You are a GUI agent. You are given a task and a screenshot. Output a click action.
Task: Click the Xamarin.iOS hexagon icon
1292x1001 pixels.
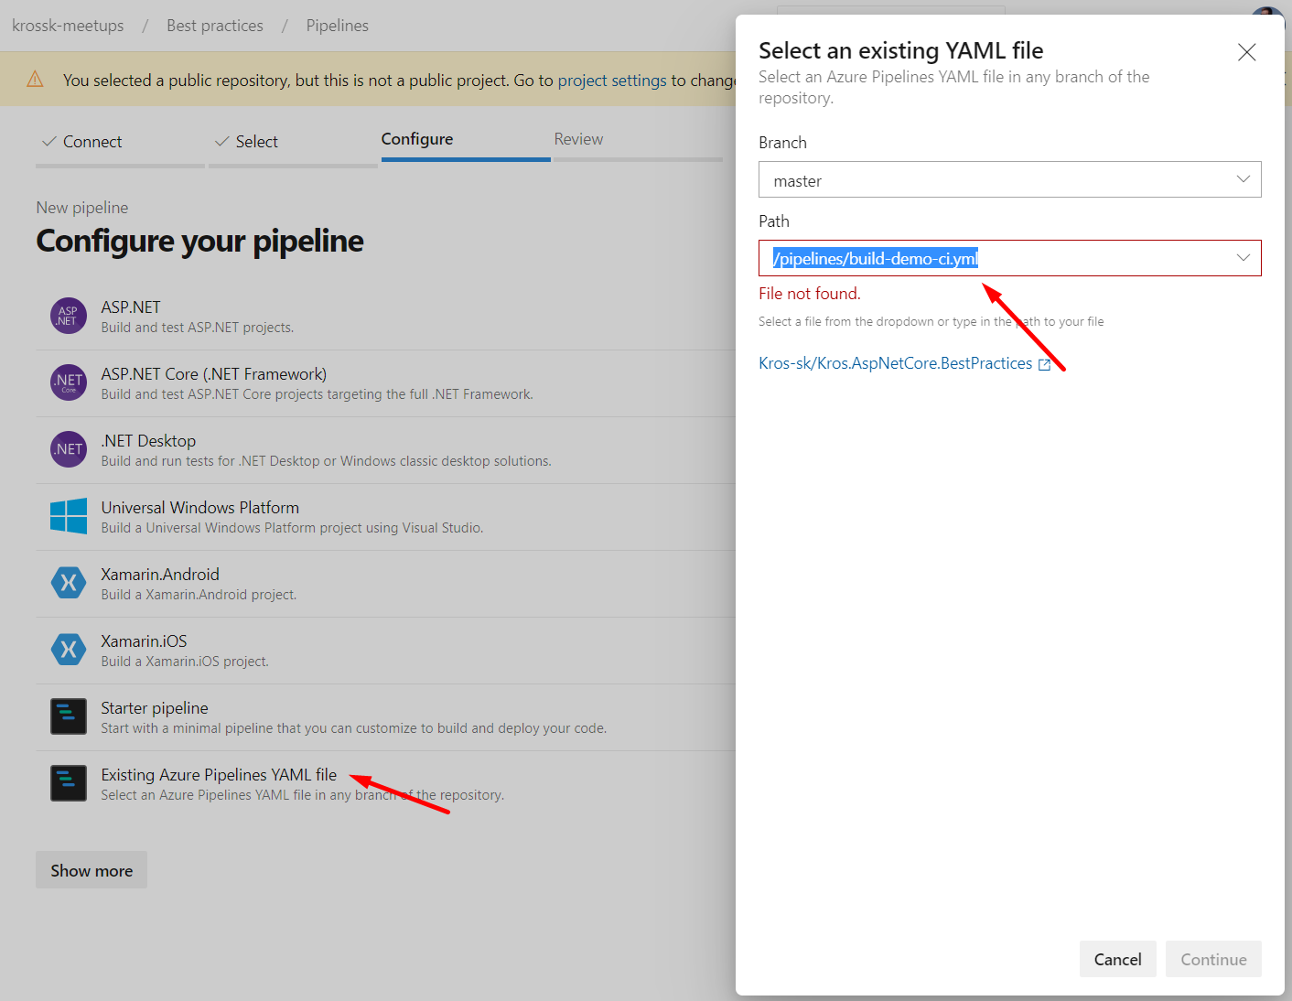click(x=69, y=650)
